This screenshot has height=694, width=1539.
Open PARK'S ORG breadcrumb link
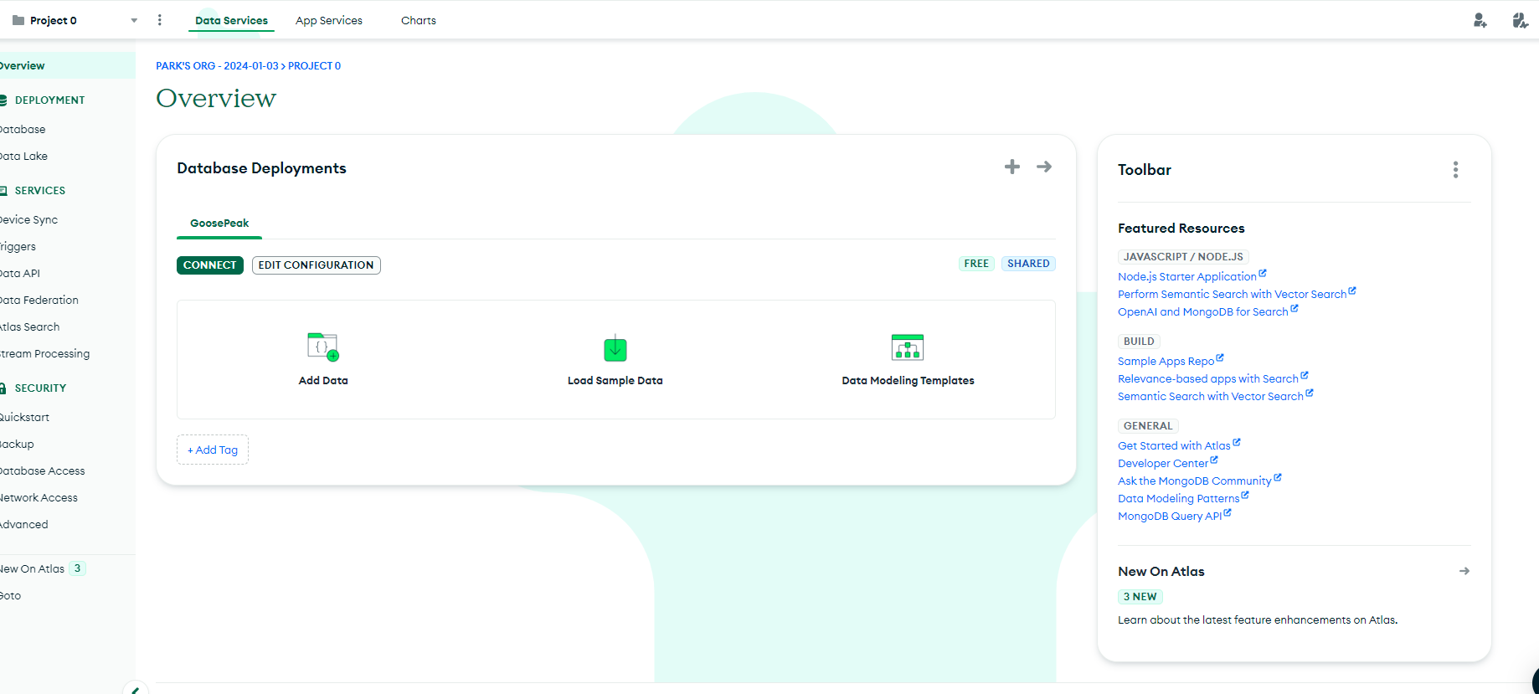pyautogui.click(x=217, y=65)
